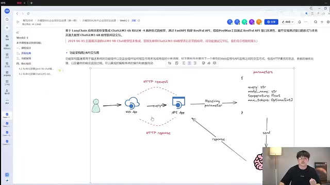Click the first breadcrumb link in the path
330x185 pixels.
click(x=28, y=21)
